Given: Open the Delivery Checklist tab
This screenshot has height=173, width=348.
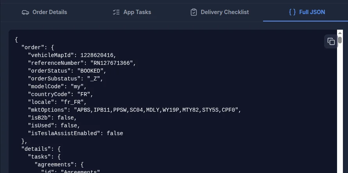Looking at the screenshot, I should click(220, 12).
